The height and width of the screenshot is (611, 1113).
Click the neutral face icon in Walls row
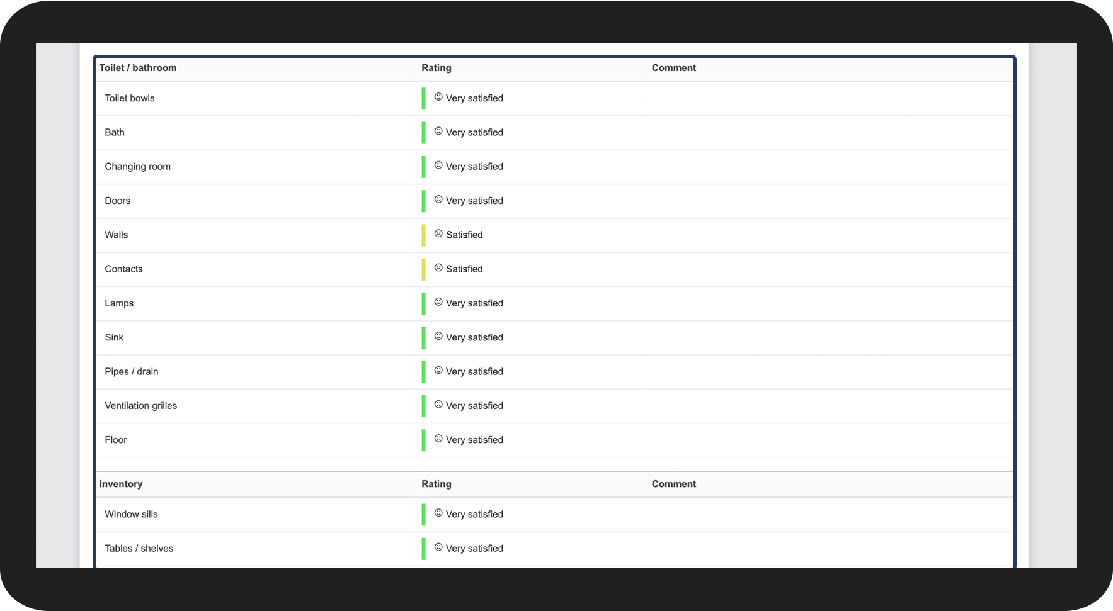[x=438, y=233]
